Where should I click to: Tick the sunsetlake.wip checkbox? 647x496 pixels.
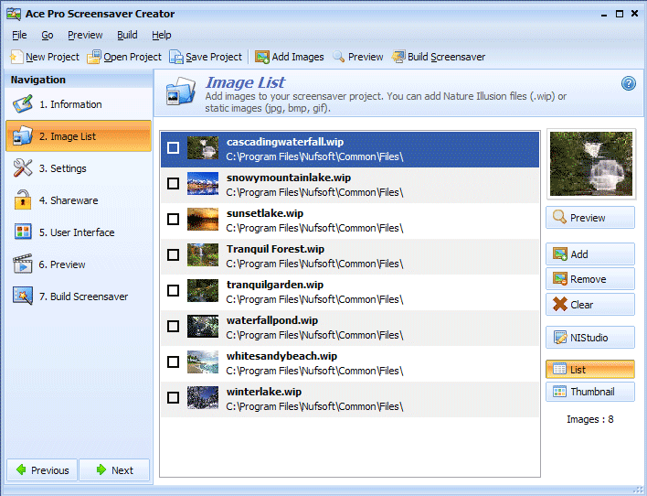174,219
